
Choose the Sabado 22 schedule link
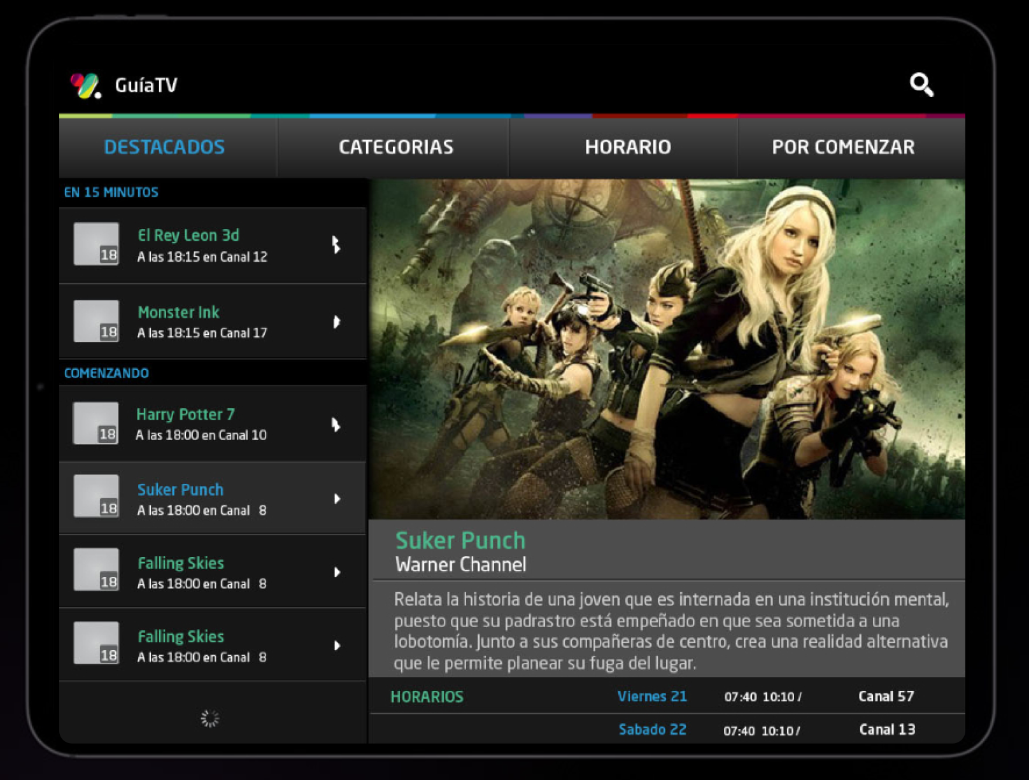(652, 730)
